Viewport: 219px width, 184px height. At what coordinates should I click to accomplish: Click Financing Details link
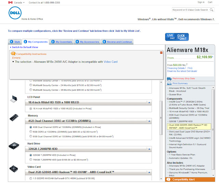pyautogui.click(x=176, y=68)
